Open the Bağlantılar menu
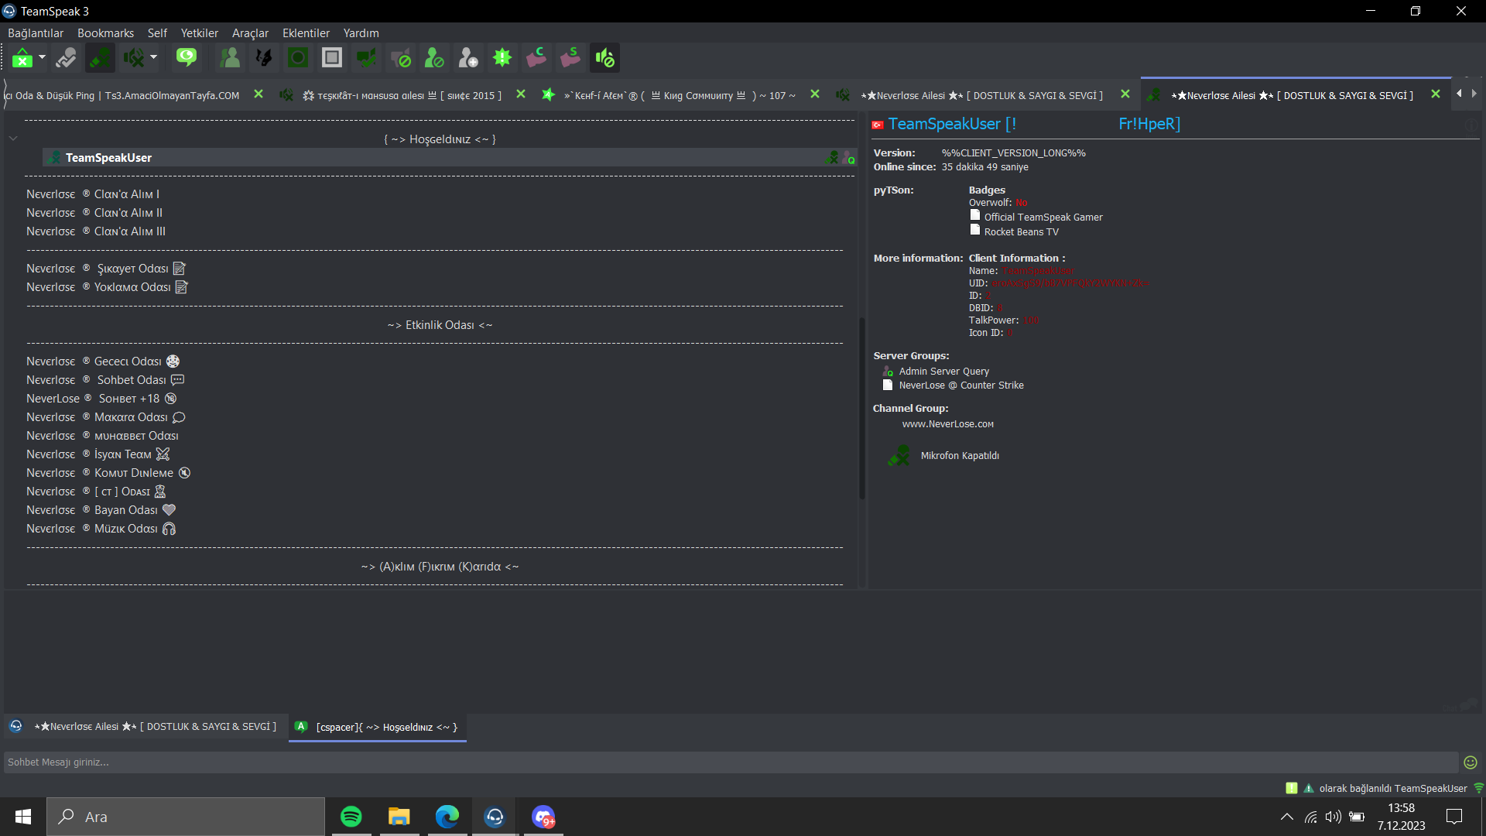The image size is (1486, 836). click(x=36, y=33)
